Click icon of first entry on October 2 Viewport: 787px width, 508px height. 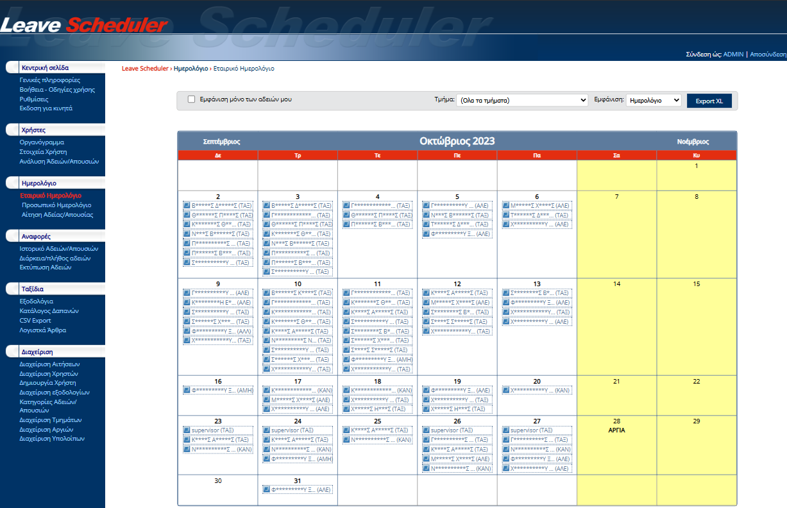pos(187,205)
